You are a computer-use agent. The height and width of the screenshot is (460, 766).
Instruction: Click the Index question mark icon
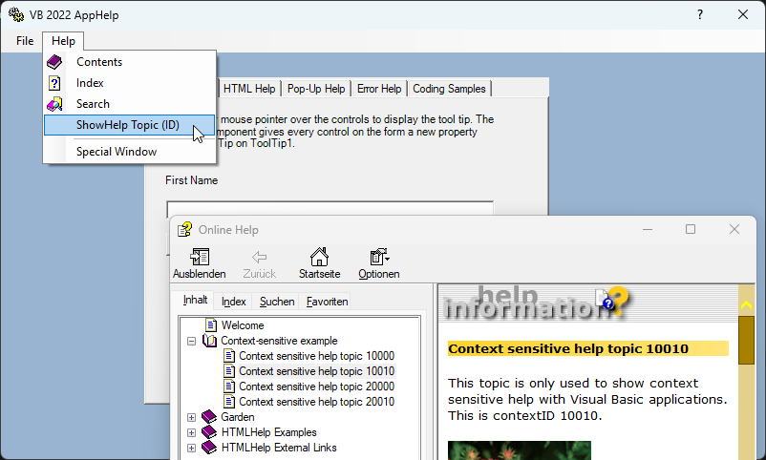[x=55, y=83]
